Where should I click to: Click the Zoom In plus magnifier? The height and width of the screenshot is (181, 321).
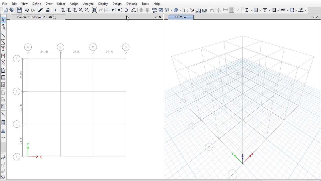tap(81, 10)
